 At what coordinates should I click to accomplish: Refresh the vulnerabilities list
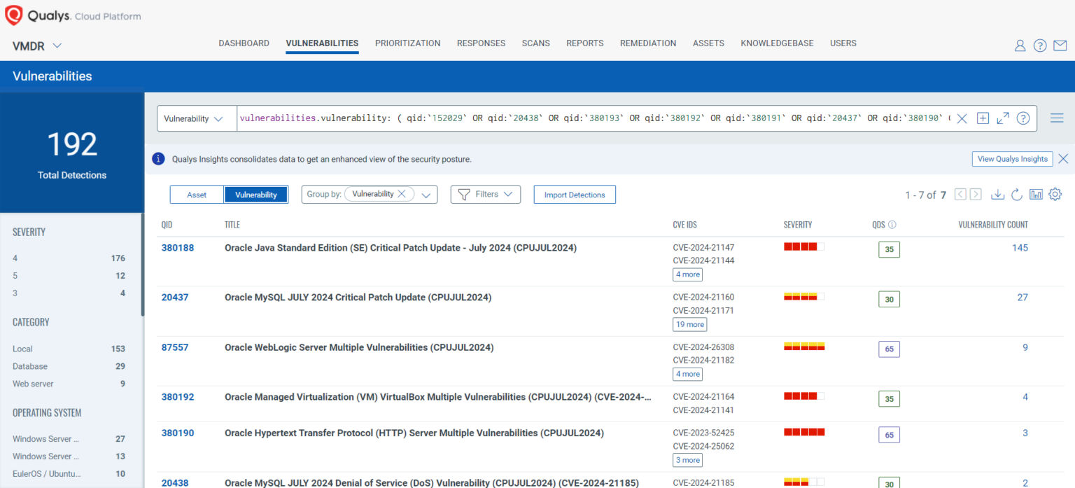pyautogui.click(x=1017, y=195)
